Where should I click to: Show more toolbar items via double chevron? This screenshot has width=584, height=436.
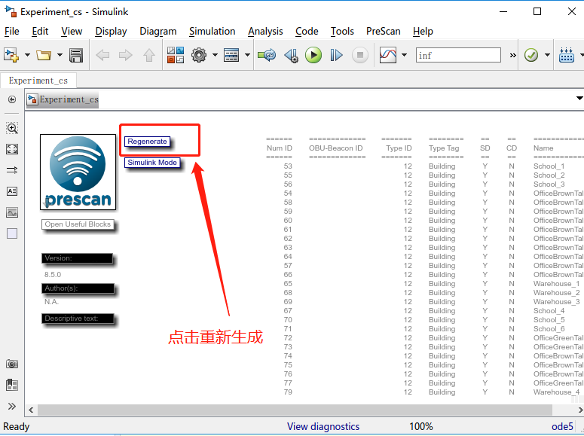pos(513,55)
